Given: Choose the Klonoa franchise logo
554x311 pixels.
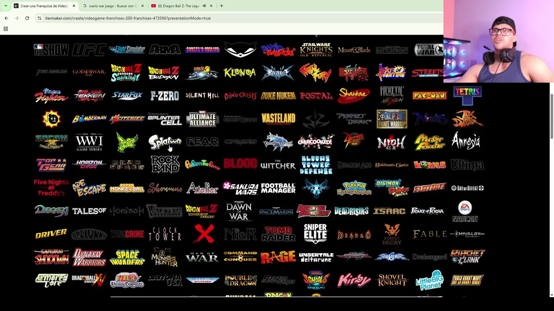Looking at the screenshot, I should tap(240, 73).
